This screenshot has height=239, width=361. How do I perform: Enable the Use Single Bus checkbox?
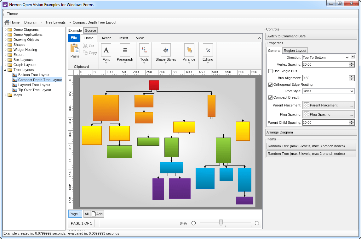(x=270, y=71)
